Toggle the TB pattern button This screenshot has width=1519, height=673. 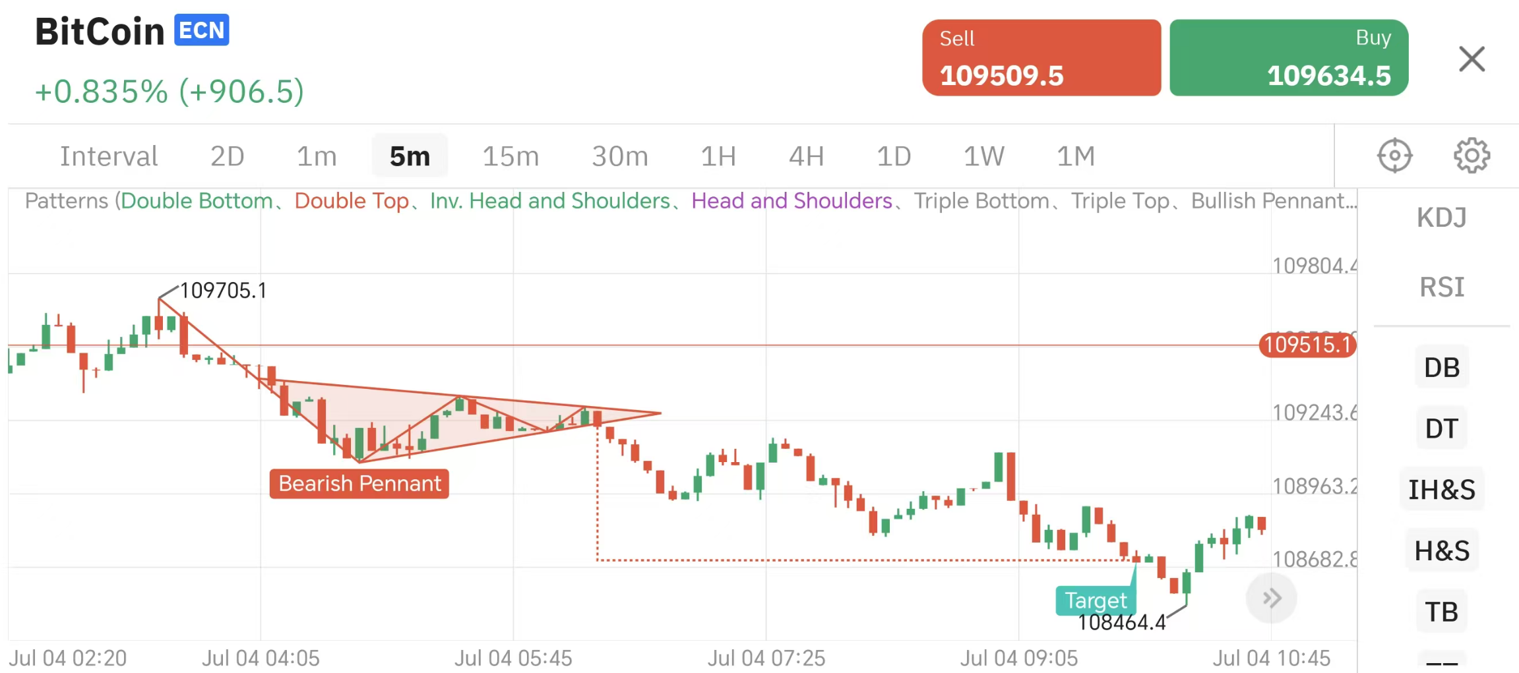pyautogui.click(x=1441, y=612)
